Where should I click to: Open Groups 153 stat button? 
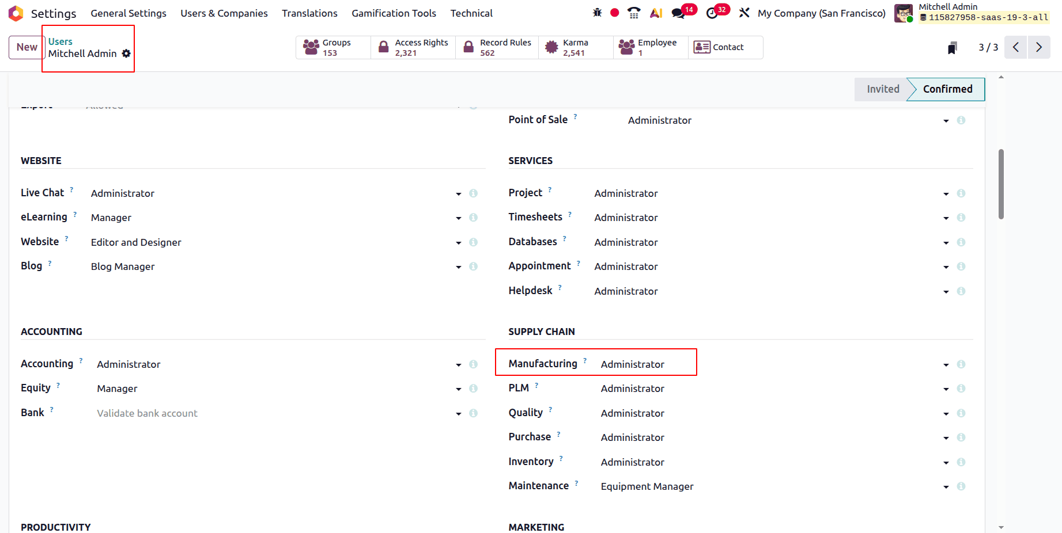pos(334,47)
